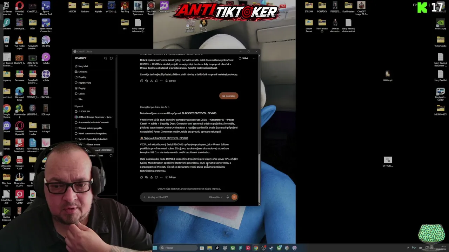
Task: Start dictation with the microphone icon
Action: click(x=227, y=197)
